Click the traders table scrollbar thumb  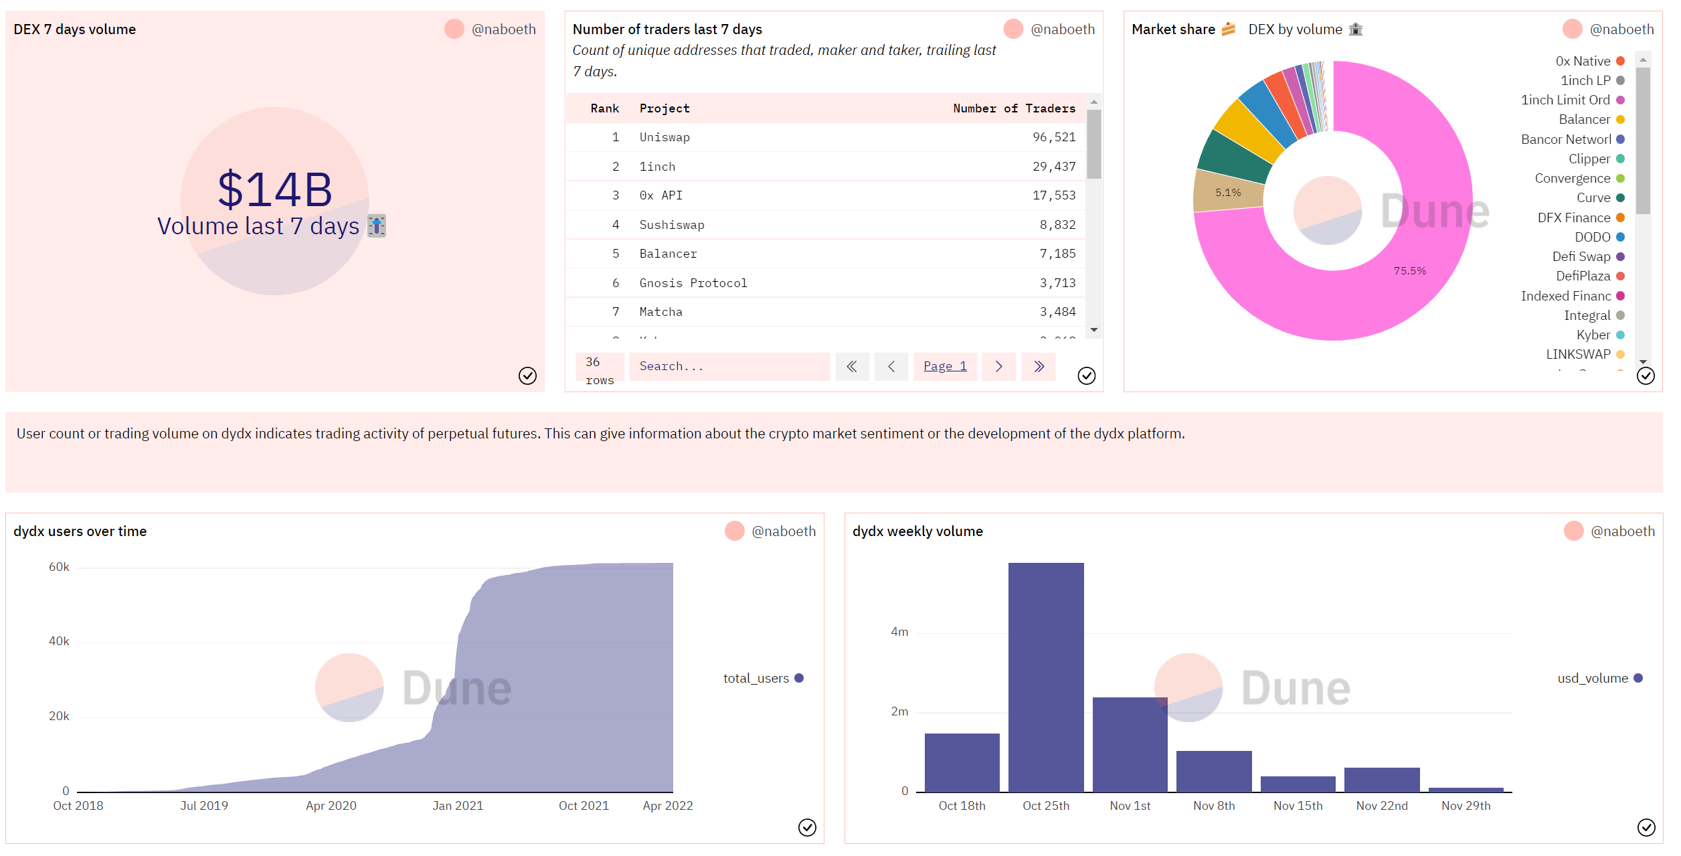(x=1093, y=144)
